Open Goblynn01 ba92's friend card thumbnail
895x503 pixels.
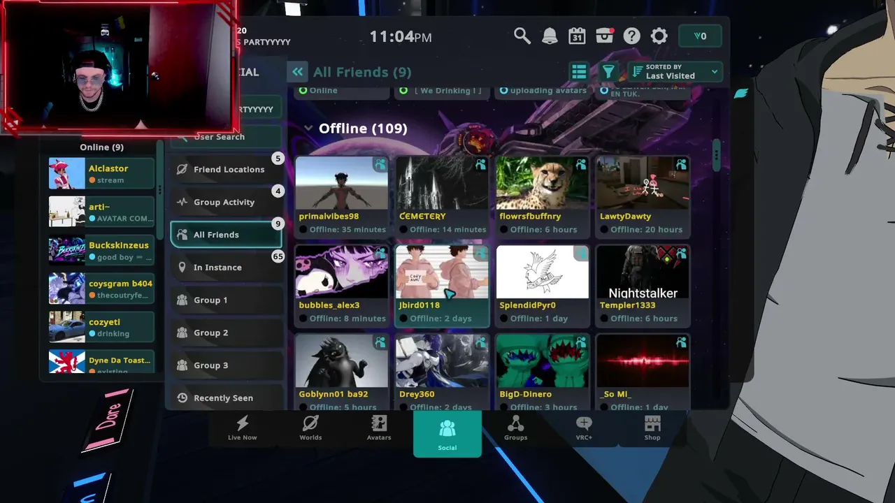point(341,360)
